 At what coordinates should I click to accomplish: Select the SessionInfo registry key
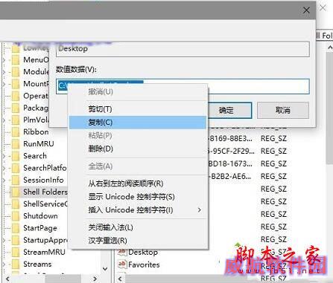[43, 180]
